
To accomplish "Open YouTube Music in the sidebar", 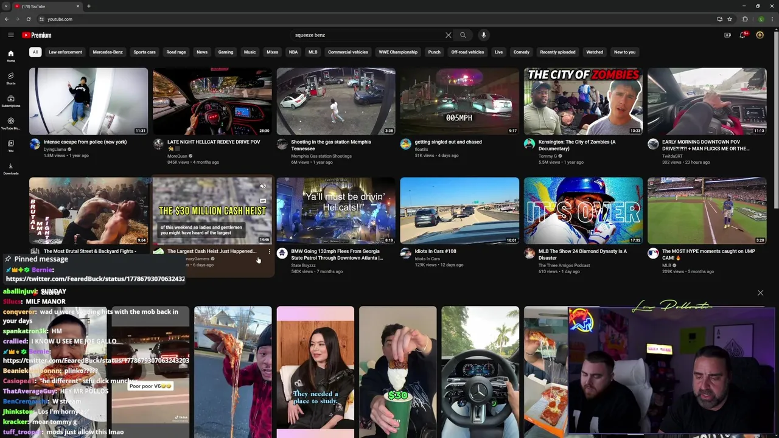I will click(x=10, y=124).
